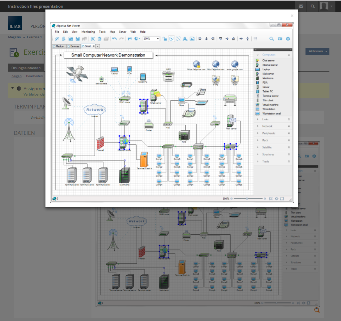Click the align right toolbar icon

213,39
